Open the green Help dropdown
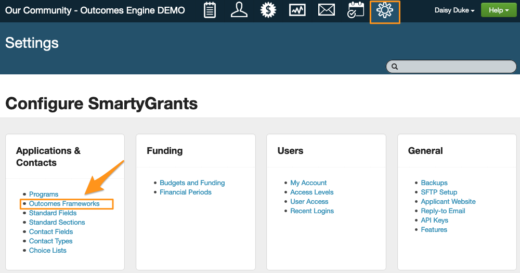Viewport: 520px width, 273px height. [498, 10]
